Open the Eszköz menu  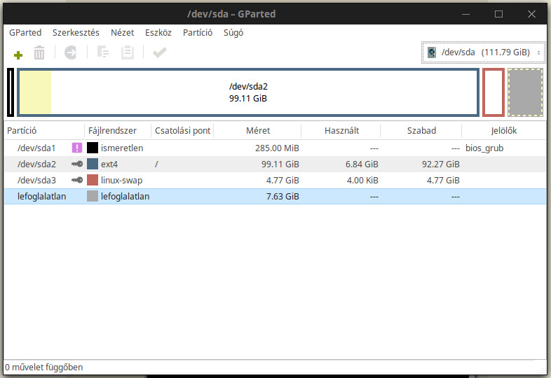tap(158, 33)
